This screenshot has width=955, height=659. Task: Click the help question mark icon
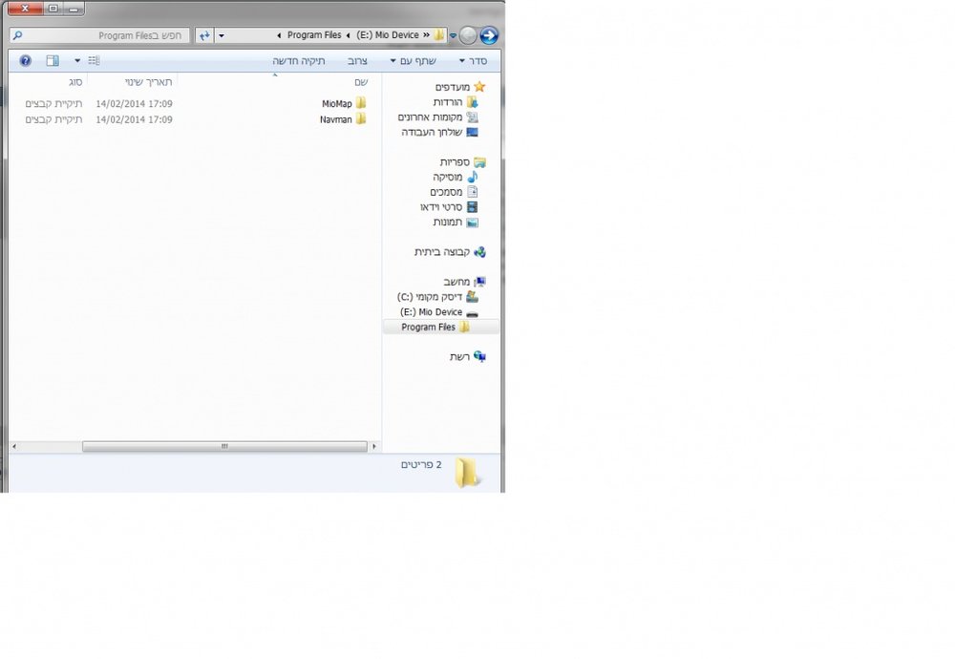pyautogui.click(x=25, y=61)
